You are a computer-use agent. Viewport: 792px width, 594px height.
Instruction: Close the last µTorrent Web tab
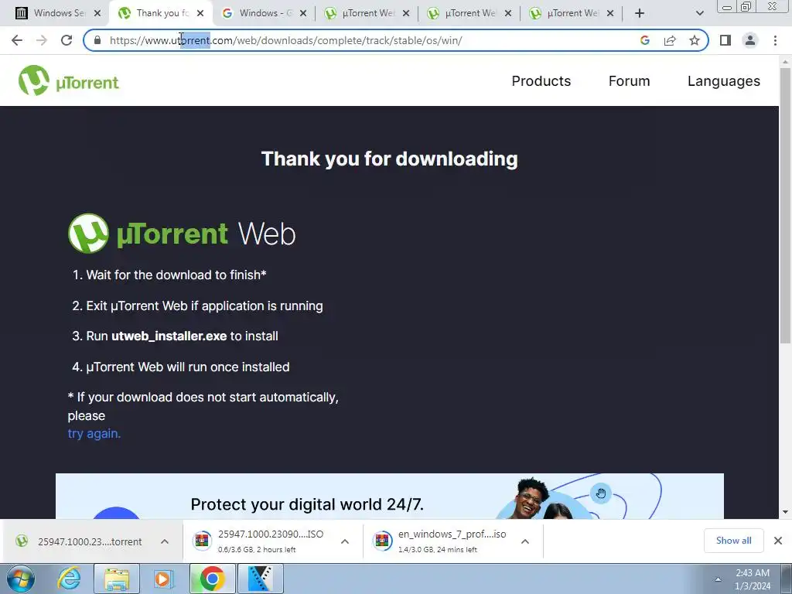[610, 13]
